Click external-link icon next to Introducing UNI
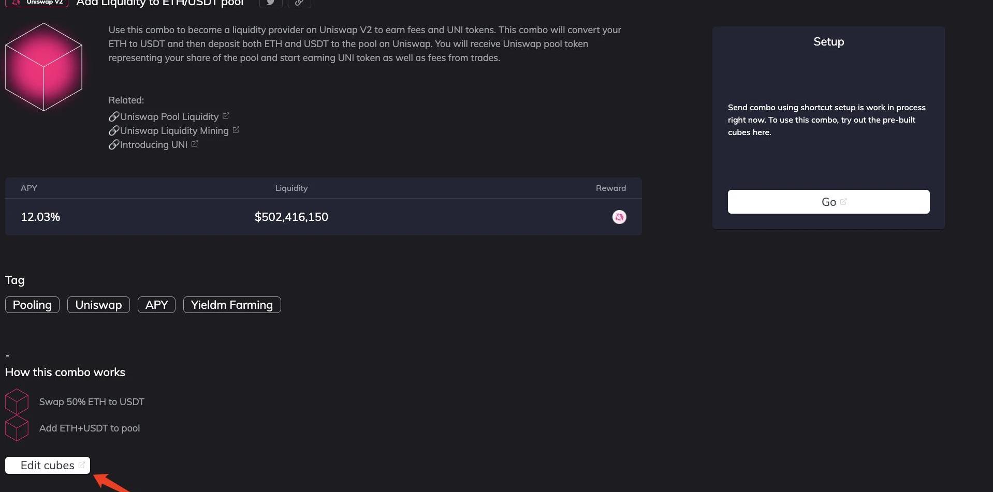 pos(195,144)
